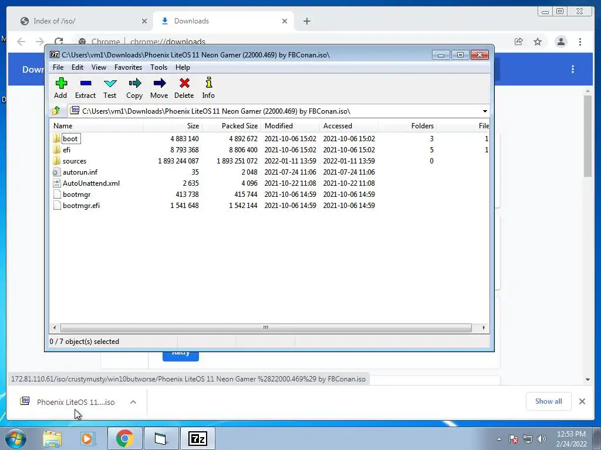Click the right arrow of 7-Zip horizontal scrollbar
Image resolution: width=601 pixels, height=450 pixels.
484,328
